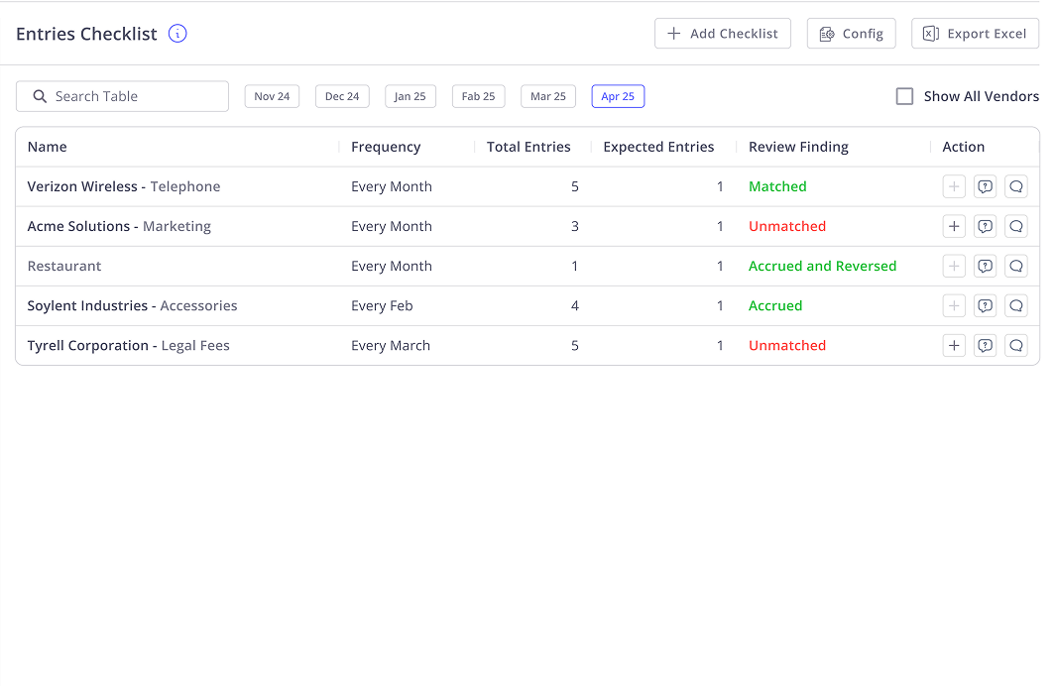
Task: Click the Add Checklist button
Action: [723, 33]
